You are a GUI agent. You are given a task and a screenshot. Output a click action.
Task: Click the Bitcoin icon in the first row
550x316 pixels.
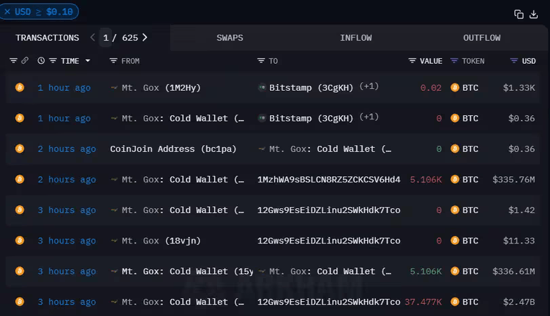[20, 87]
